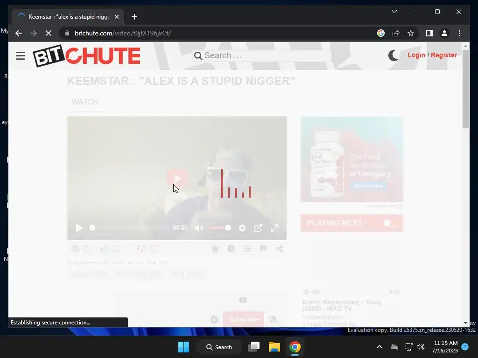The image size is (478, 358).
Task: Share the video with the share icon
Action: [280, 249]
